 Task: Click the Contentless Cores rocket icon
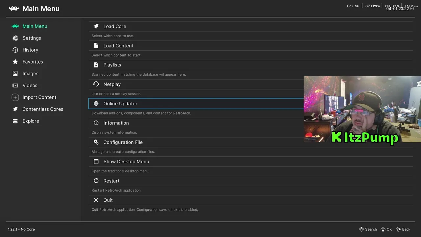tap(15, 109)
